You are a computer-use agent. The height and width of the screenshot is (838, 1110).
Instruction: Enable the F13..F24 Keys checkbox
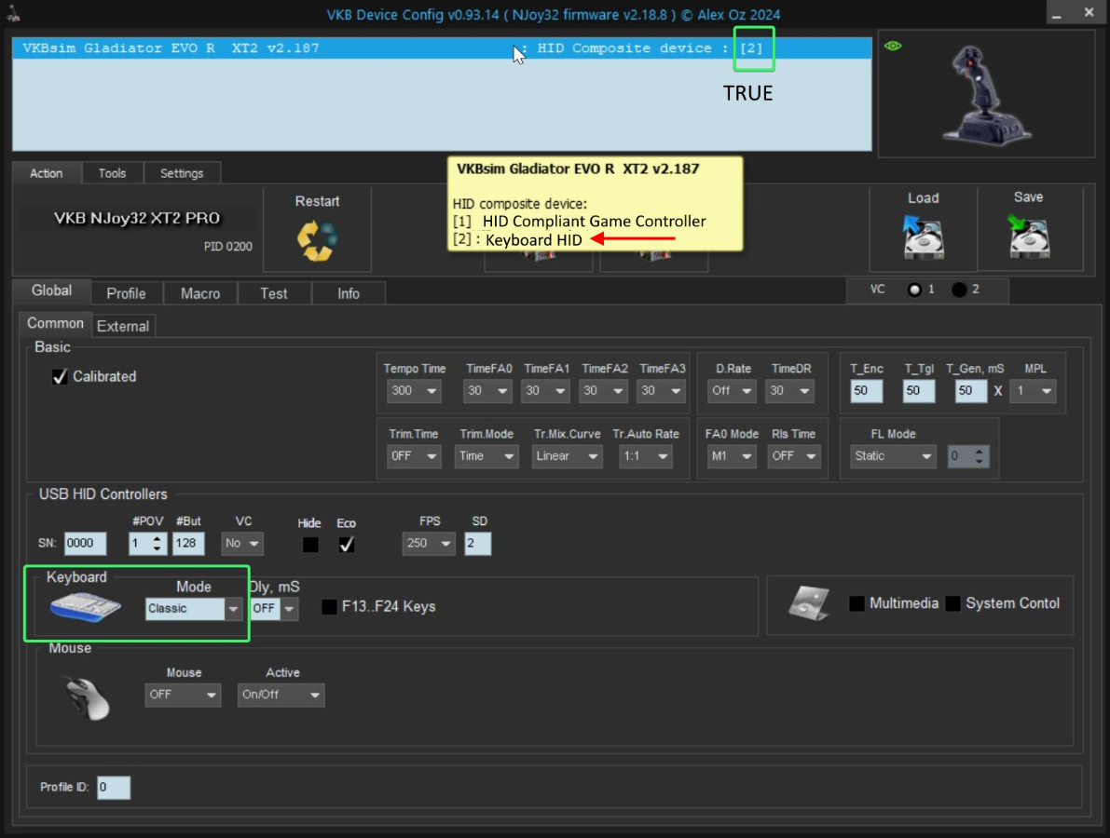click(x=329, y=607)
